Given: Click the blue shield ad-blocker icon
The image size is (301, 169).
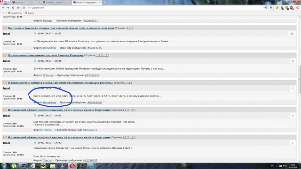Looking at the screenshot, I should (x=266, y=8).
